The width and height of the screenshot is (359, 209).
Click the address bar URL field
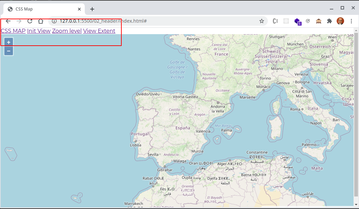pyautogui.click(x=153, y=21)
